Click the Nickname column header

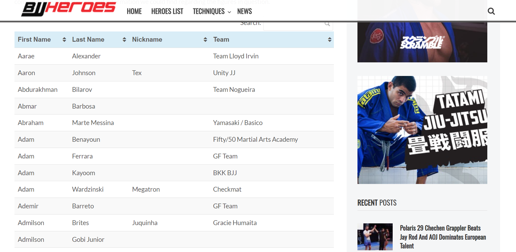tap(169, 40)
